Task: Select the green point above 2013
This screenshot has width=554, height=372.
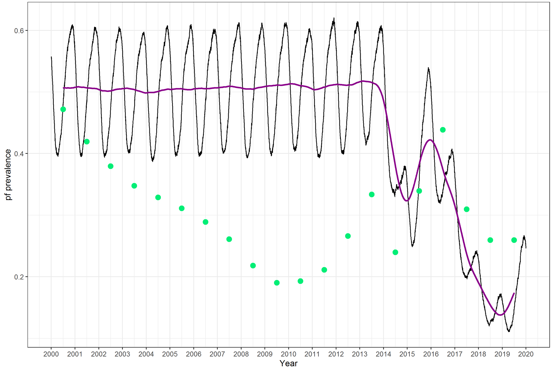Action: 372,194
